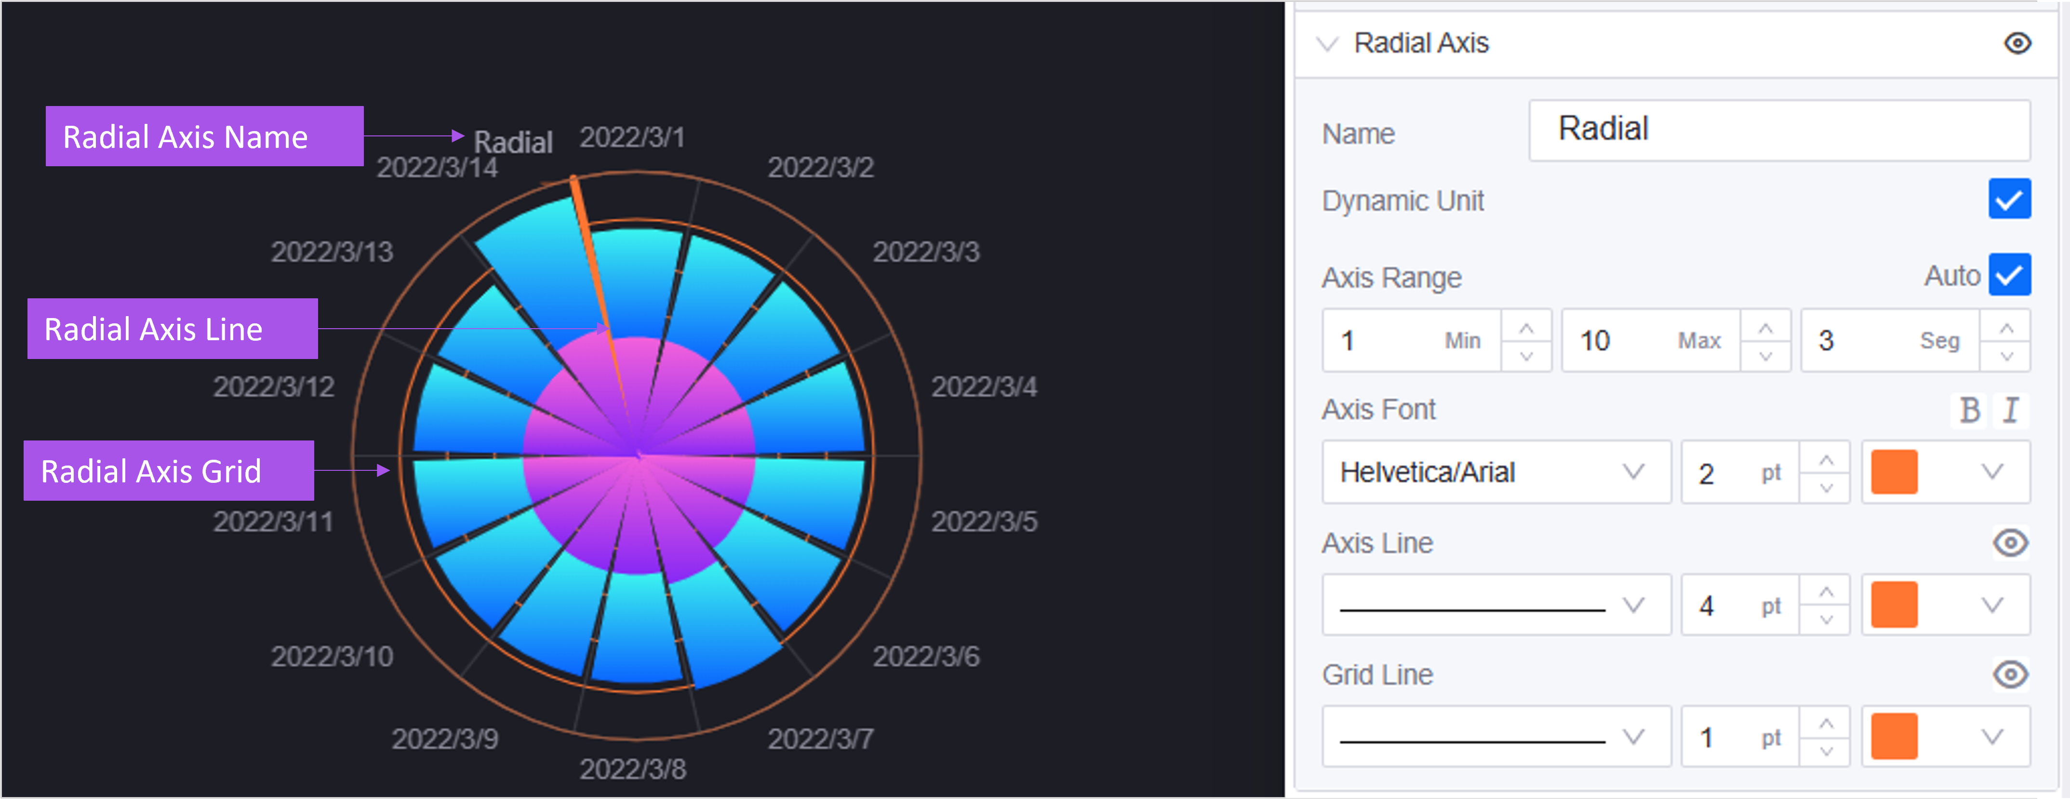
Task: Click the Grid Line width field
Action: coord(1740,737)
